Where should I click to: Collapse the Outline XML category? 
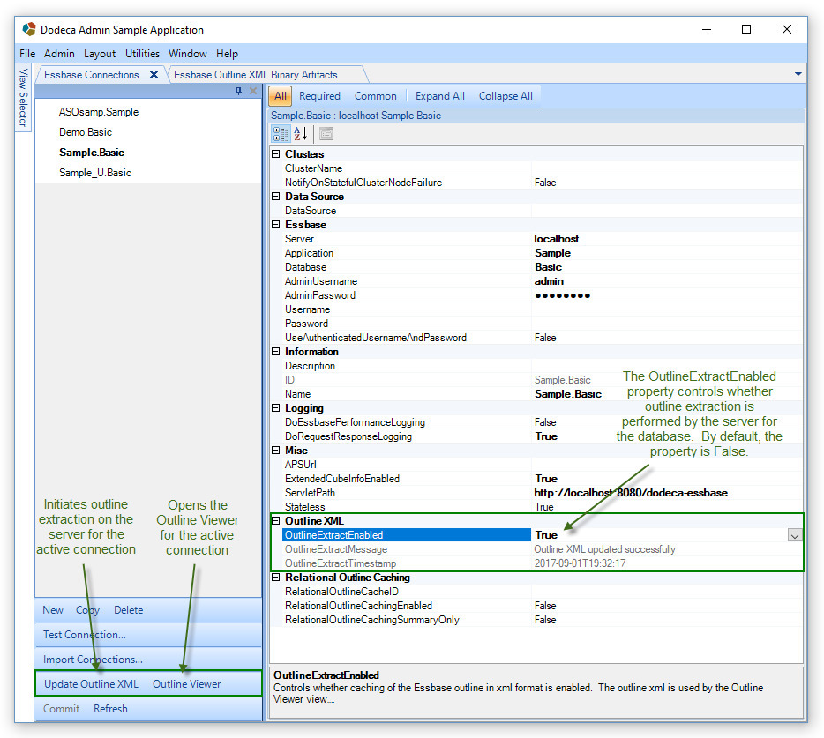coord(275,521)
